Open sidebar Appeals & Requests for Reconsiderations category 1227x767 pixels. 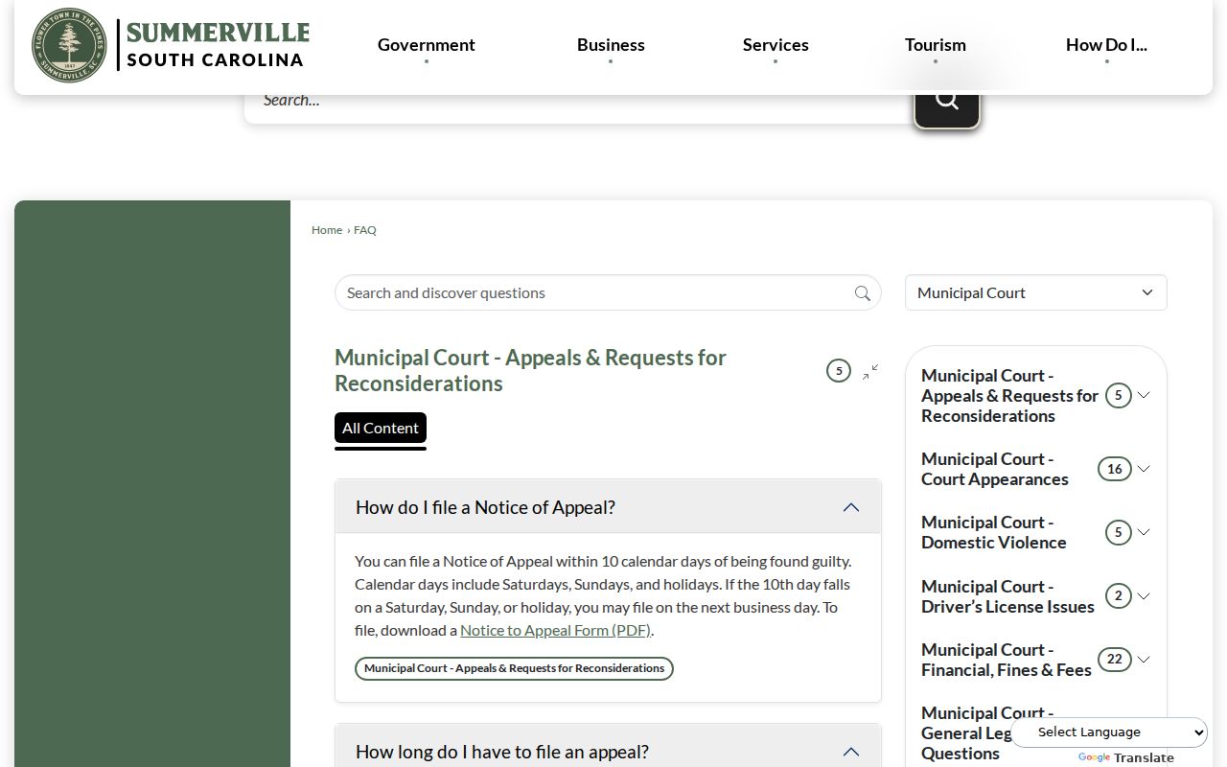tap(1010, 395)
